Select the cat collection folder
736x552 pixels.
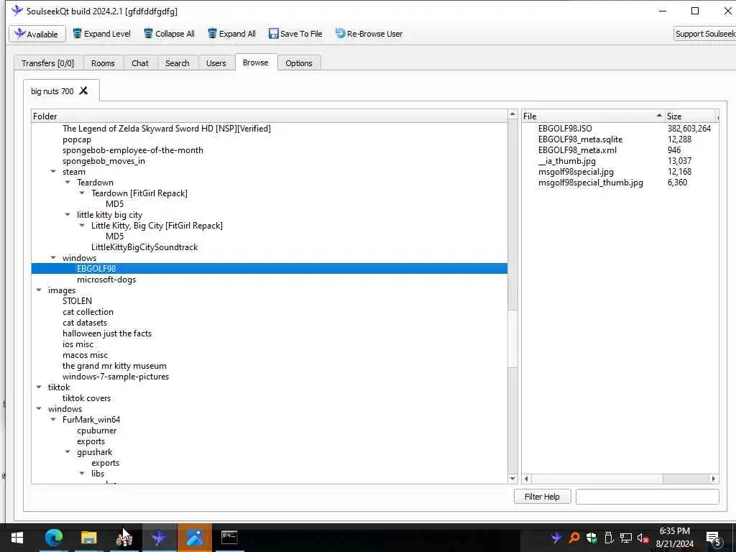pyautogui.click(x=88, y=312)
